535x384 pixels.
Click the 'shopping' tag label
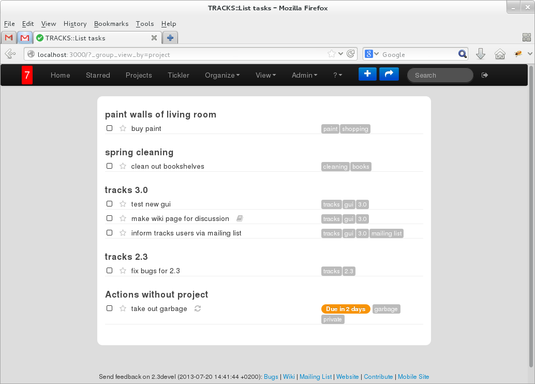point(355,129)
